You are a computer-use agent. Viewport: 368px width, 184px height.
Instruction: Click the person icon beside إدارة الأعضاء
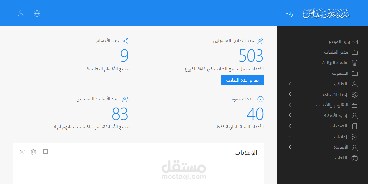pos(355,116)
